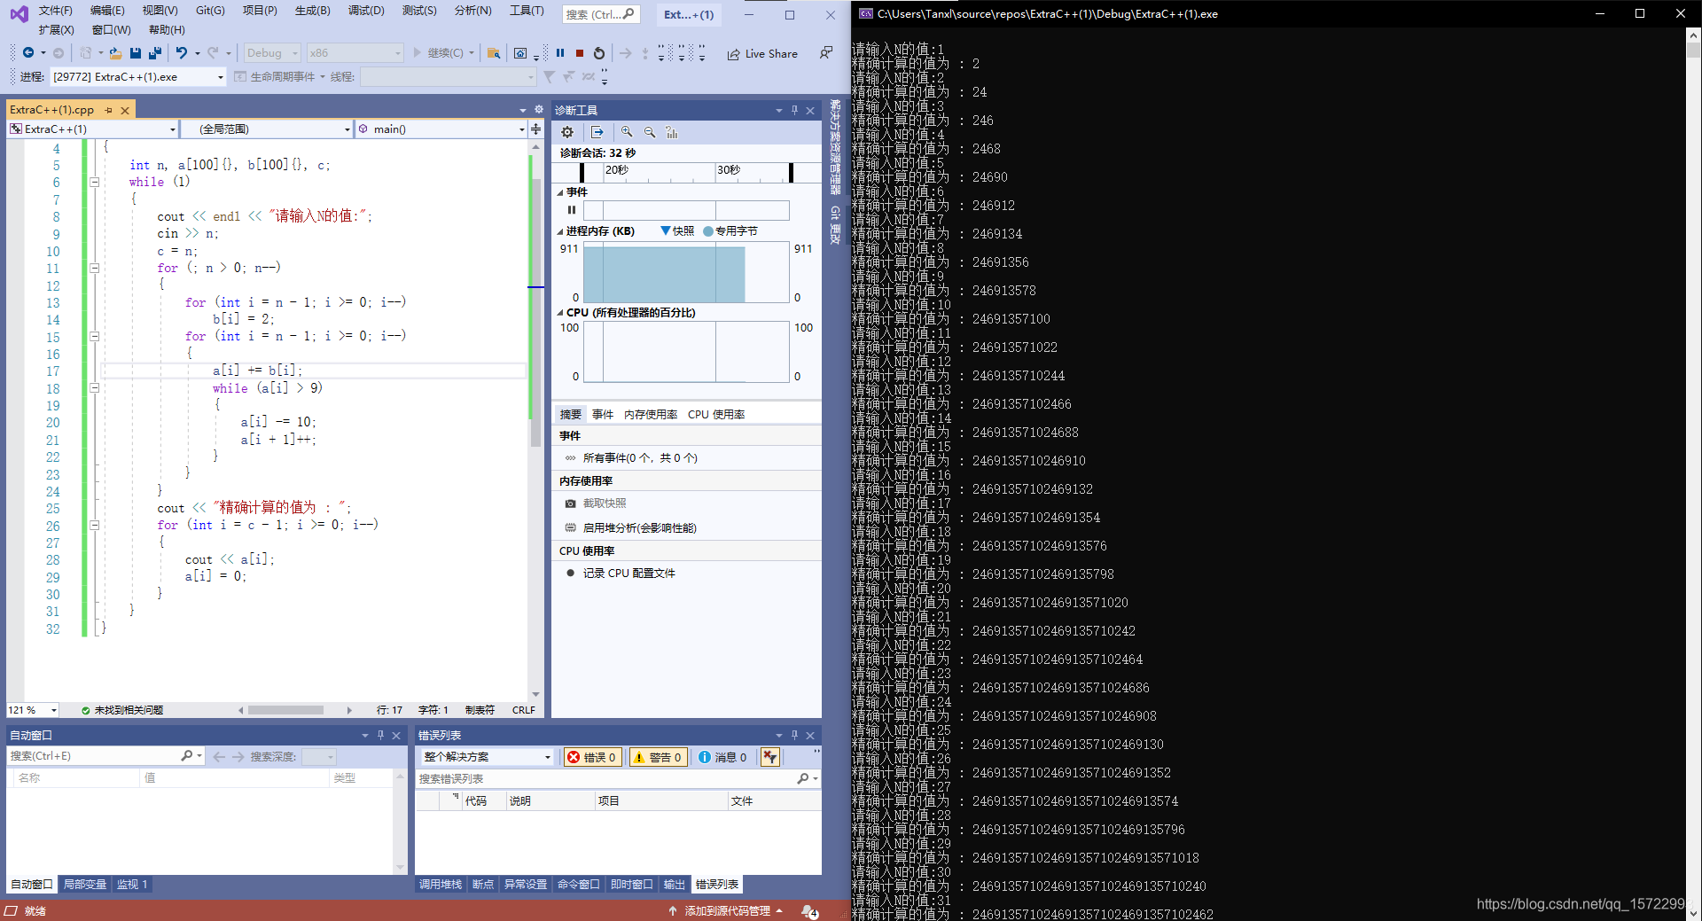Click the split editor window icon
This screenshot has width=1702, height=921.
click(x=535, y=129)
